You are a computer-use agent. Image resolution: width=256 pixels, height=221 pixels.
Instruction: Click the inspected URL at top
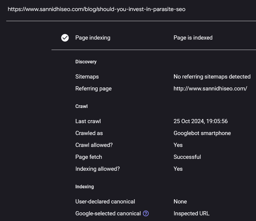point(96,9)
